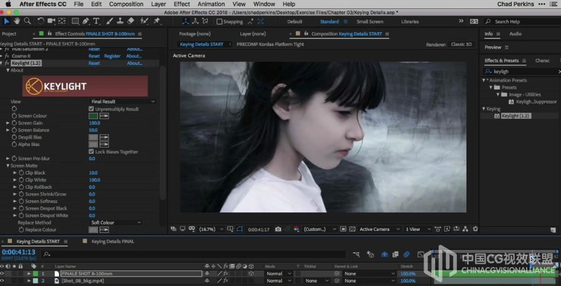Open Show Channel color management icon

(x=297, y=229)
